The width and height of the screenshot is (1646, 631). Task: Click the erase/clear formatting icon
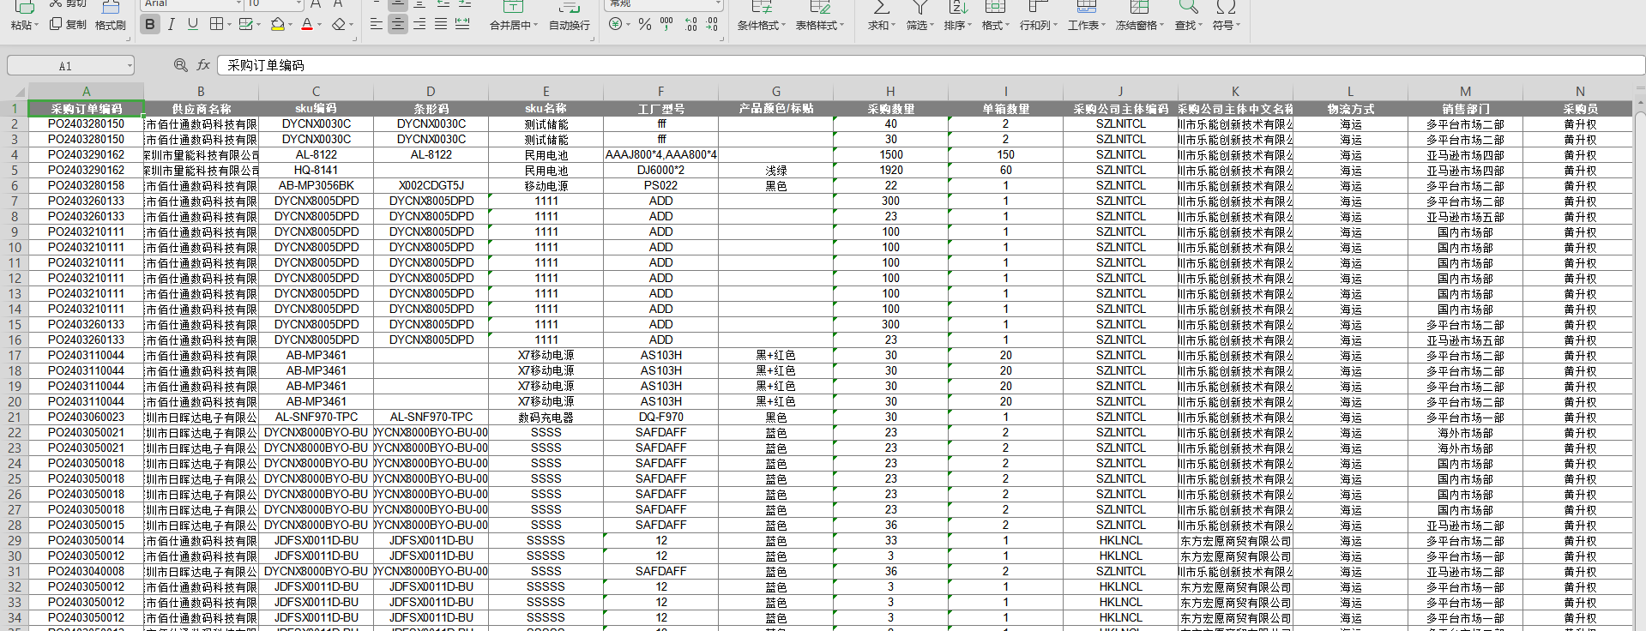click(339, 24)
